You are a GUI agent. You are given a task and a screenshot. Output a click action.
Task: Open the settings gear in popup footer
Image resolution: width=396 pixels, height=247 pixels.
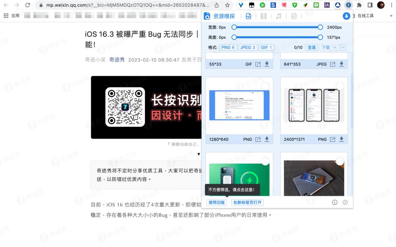345,202
